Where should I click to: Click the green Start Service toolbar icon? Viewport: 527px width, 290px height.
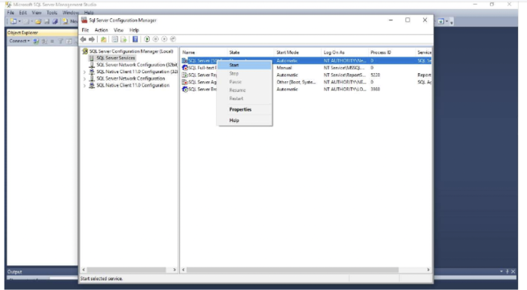click(147, 39)
